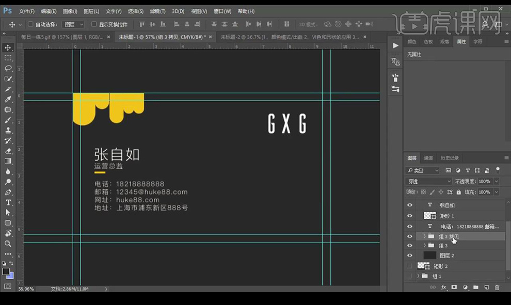The image size is (511, 305).
Task: Select the Zoom tool
Action: tap(8, 244)
